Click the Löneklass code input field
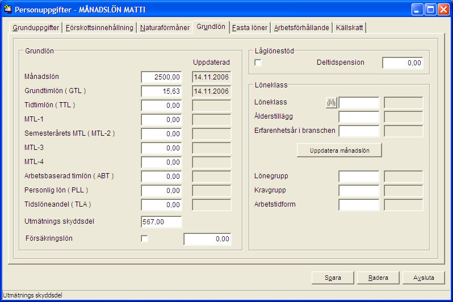453x302 pixels. click(x=359, y=103)
